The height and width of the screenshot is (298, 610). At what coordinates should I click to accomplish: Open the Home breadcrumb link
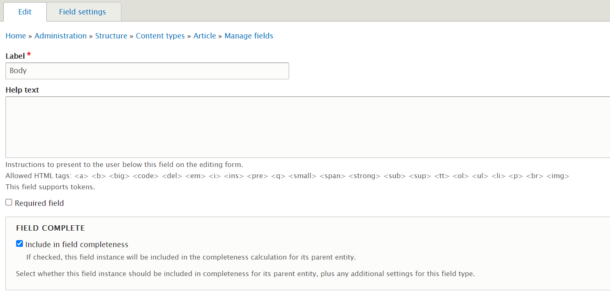(x=15, y=36)
